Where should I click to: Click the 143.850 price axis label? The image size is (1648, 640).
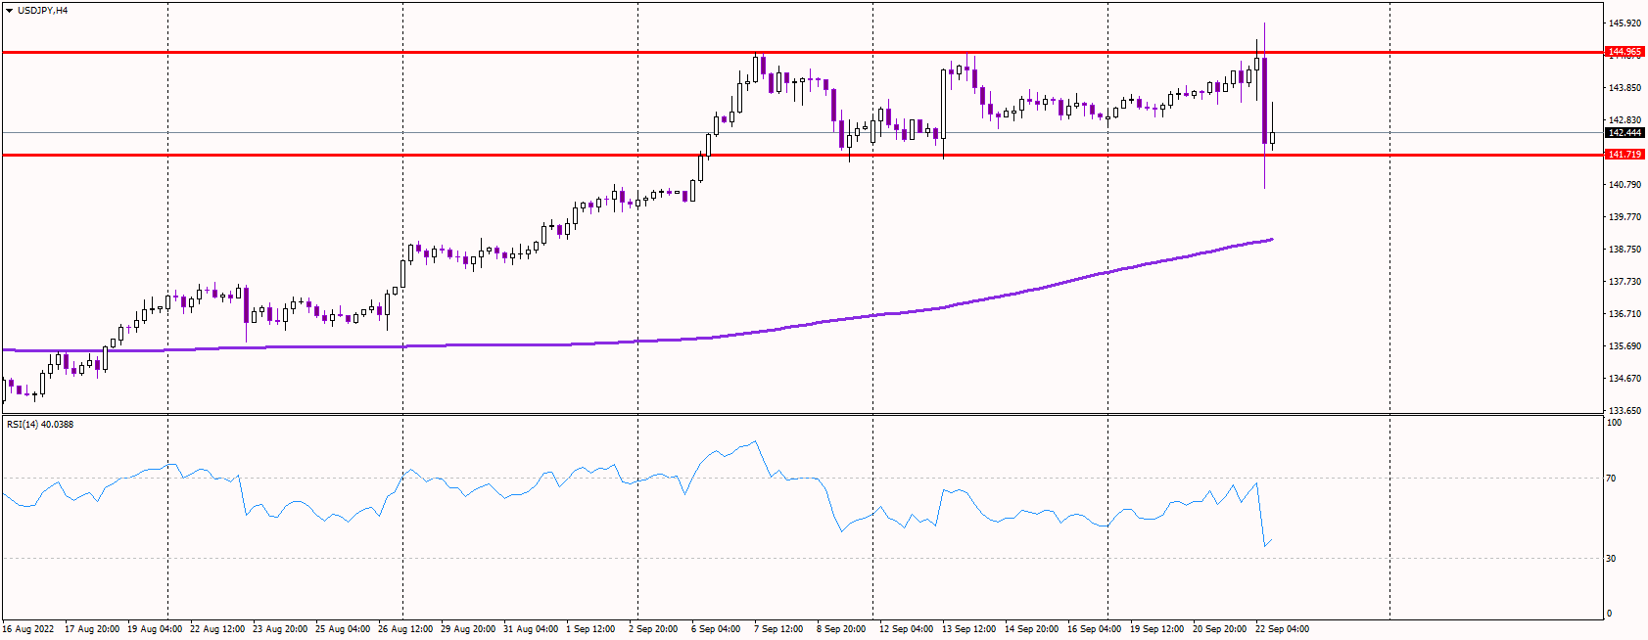click(1624, 88)
